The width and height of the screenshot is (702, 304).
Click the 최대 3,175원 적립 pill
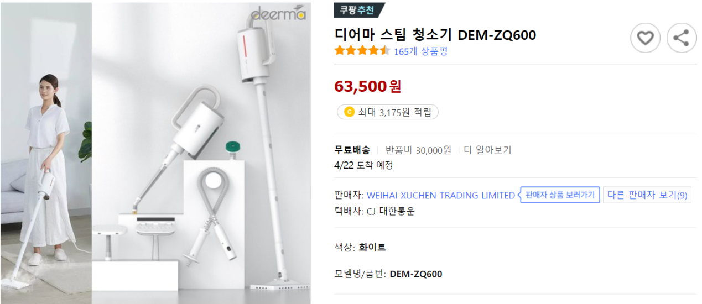pos(388,112)
